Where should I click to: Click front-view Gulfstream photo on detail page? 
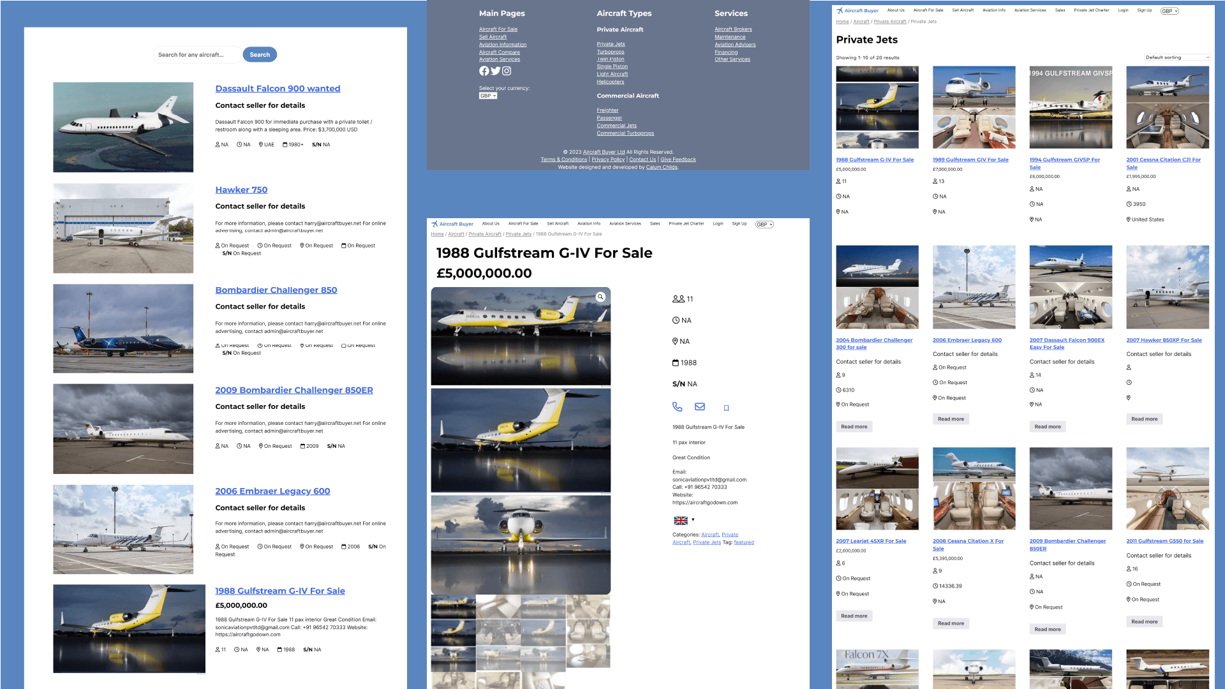click(x=521, y=545)
